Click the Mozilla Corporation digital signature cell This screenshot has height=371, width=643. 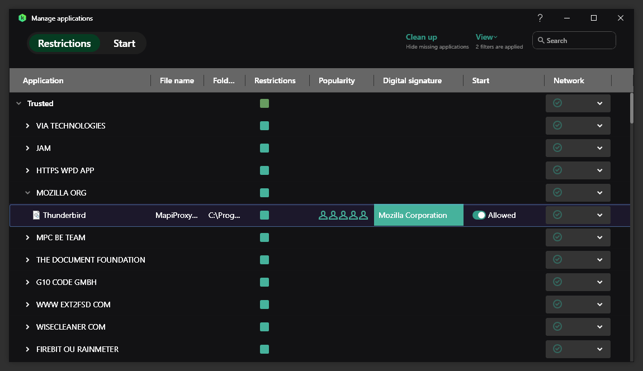tap(418, 215)
